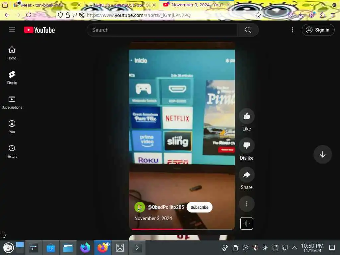Open a new tab with plus button
Image resolution: width=340 pixels, height=255 pixels.
click(x=238, y=5)
